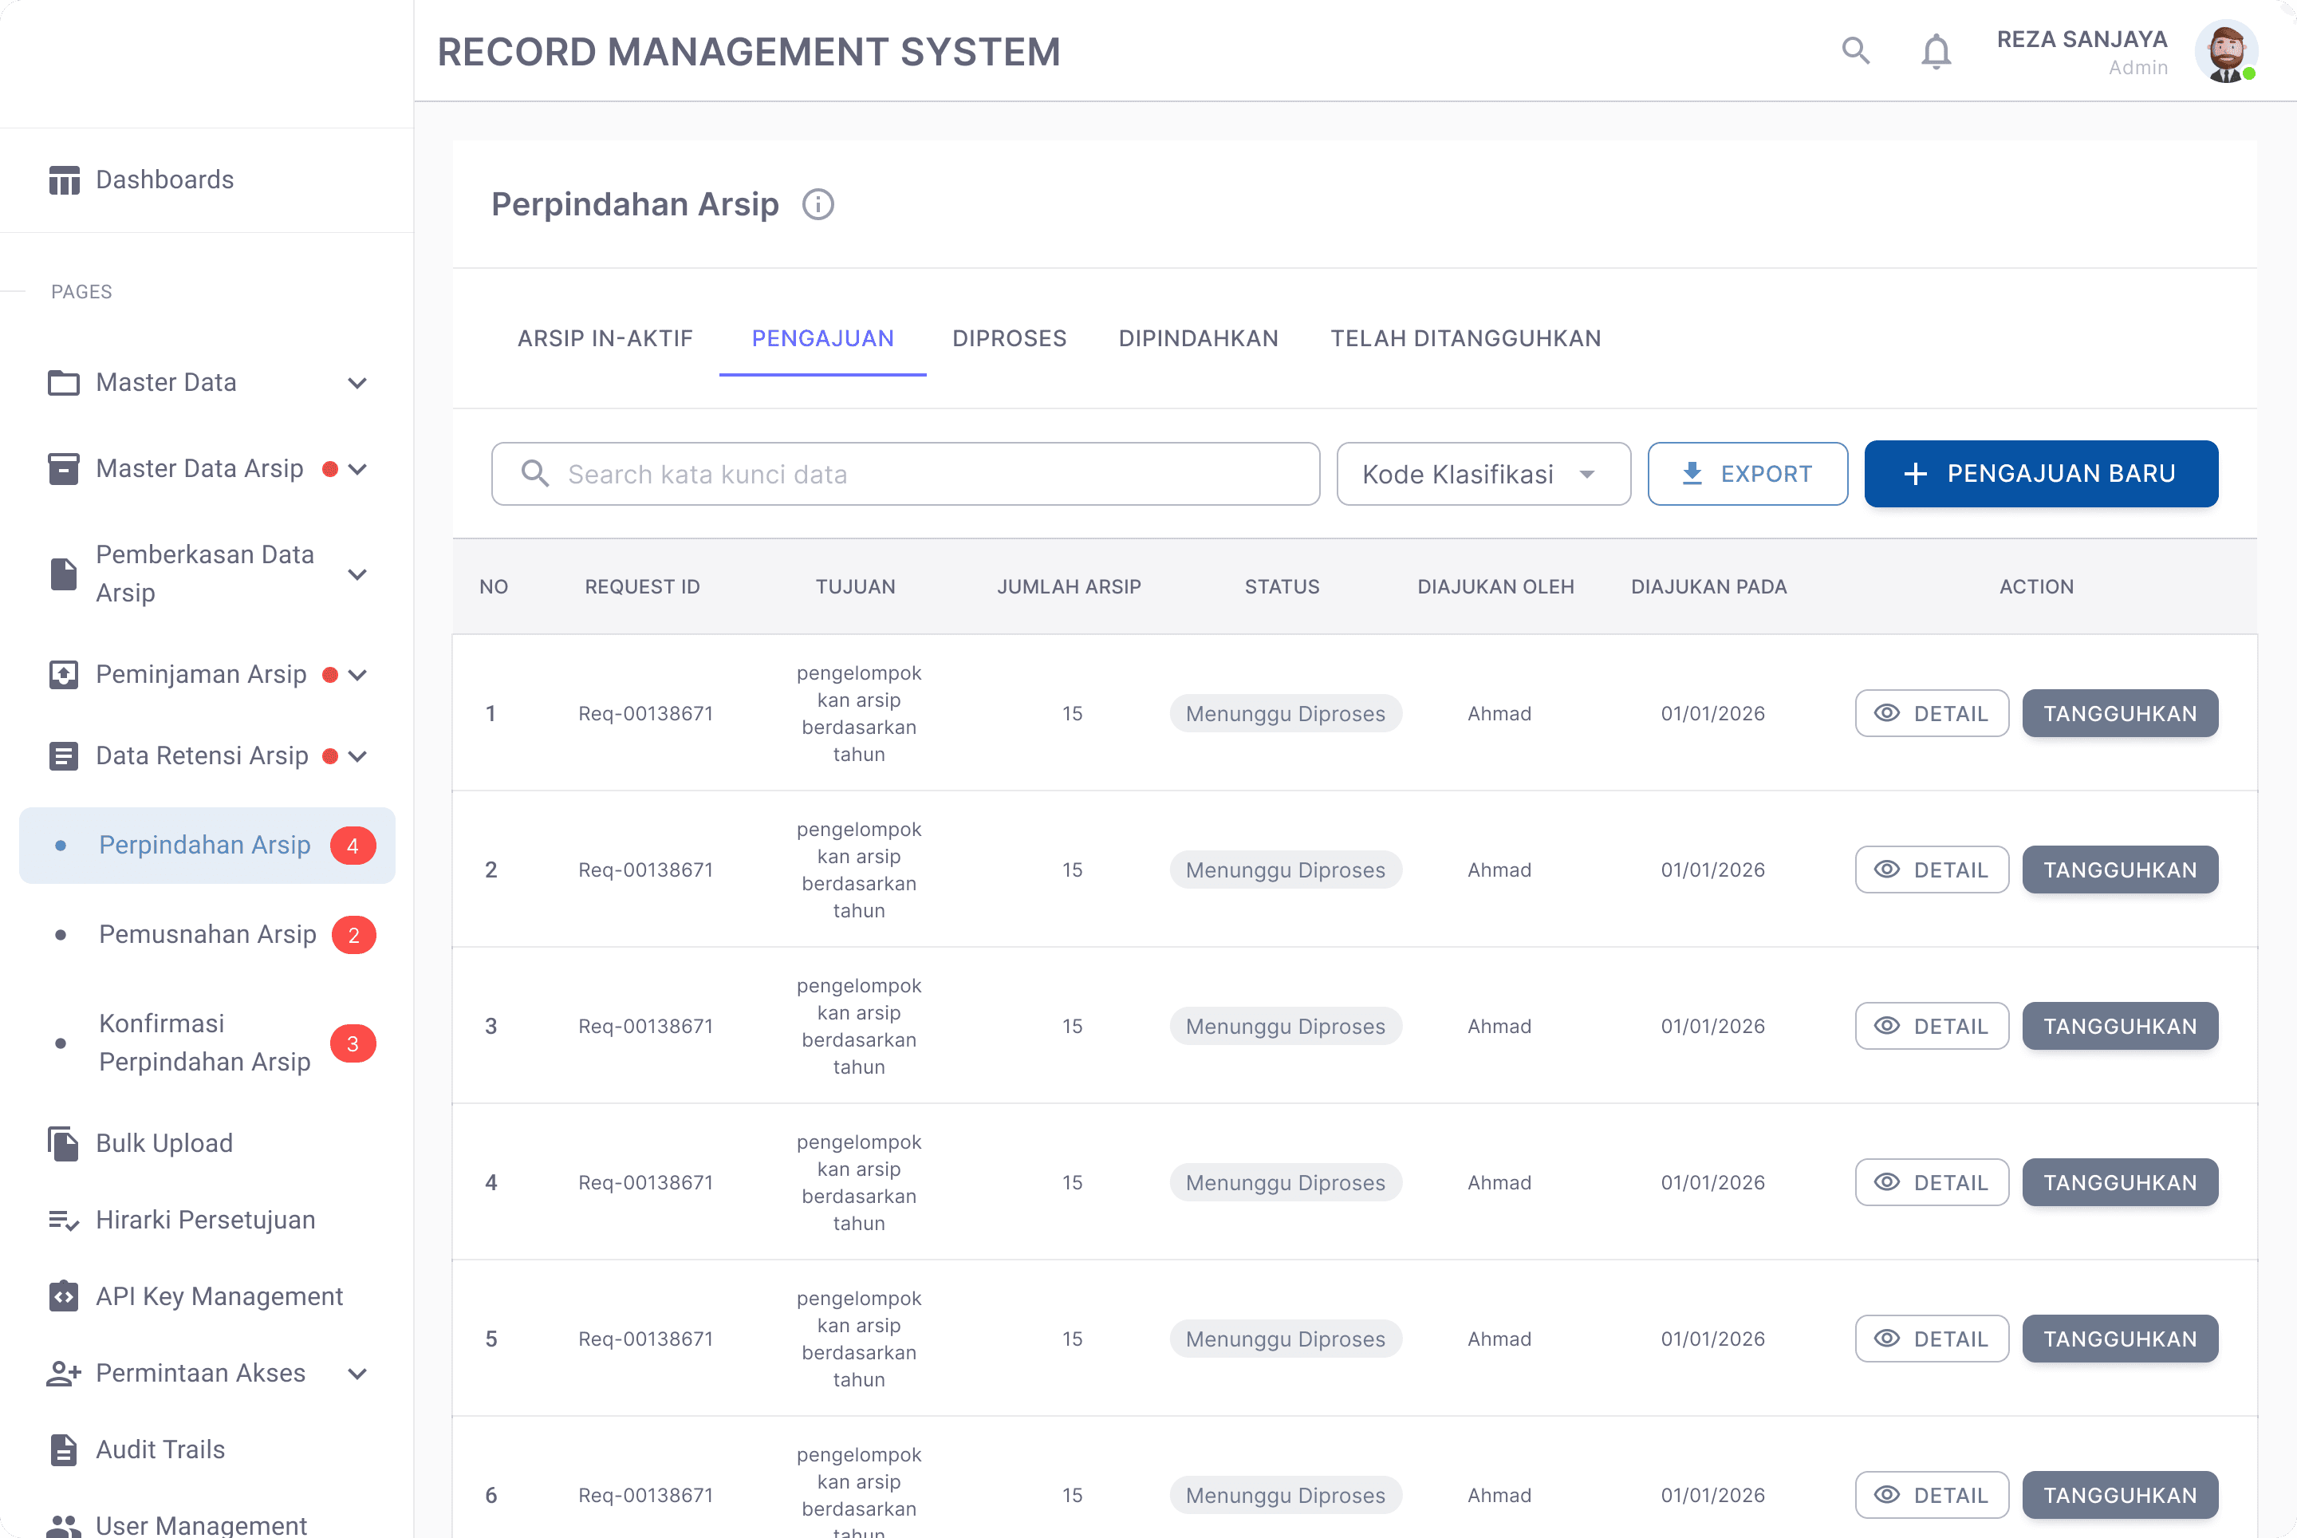Click the Pengajuan Baru button
Image resolution: width=2297 pixels, height=1538 pixels.
click(x=2041, y=474)
